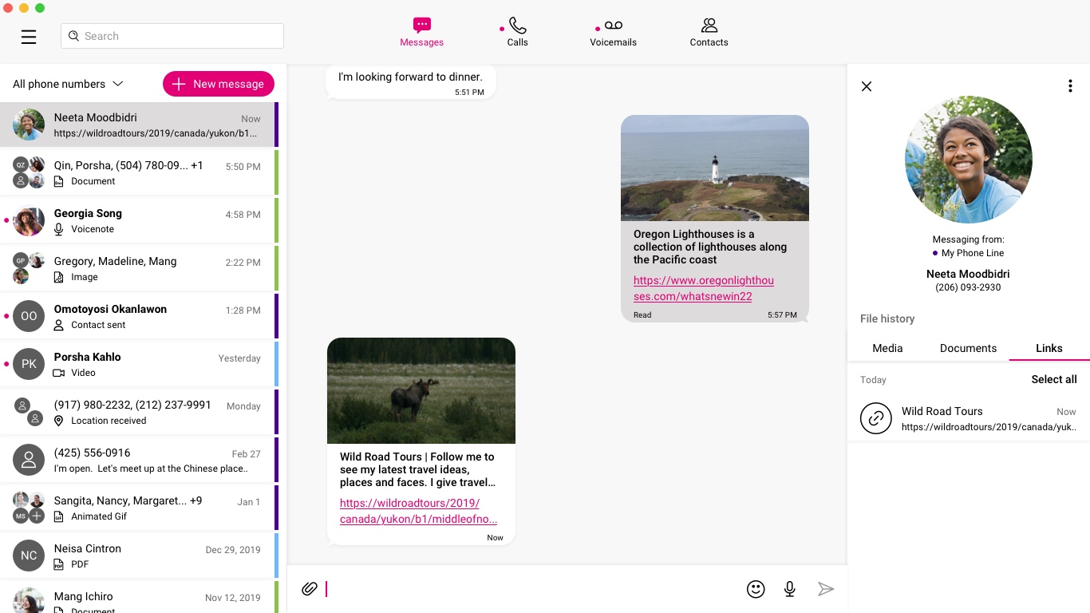1090x613 pixels.
Task: Click the New message button
Action: pos(219,84)
